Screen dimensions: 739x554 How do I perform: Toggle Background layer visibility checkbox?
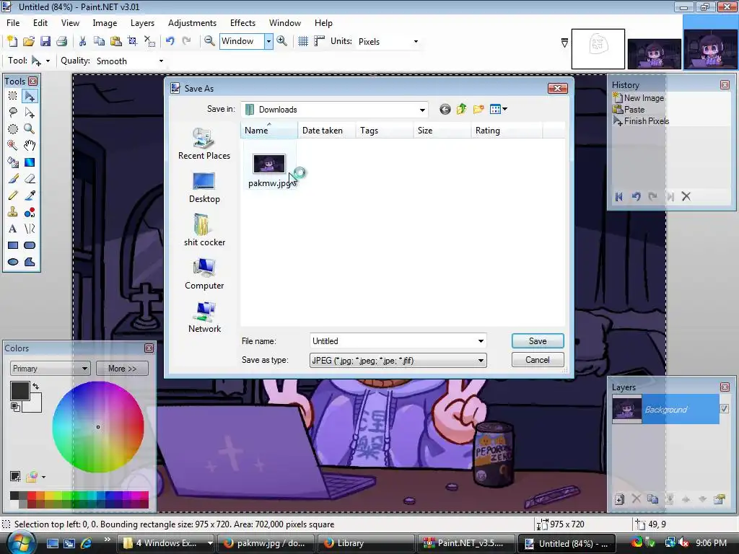click(725, 409)
